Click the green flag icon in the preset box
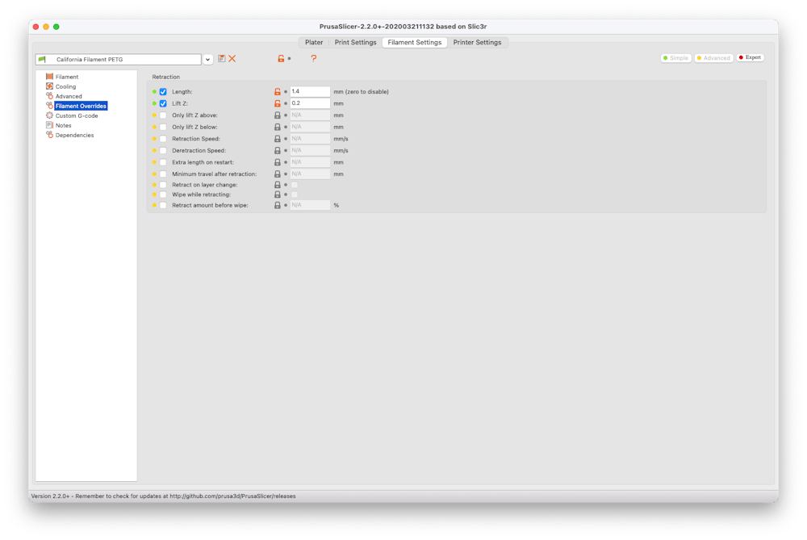Screen dimensions: 807x540 [42, 59]
